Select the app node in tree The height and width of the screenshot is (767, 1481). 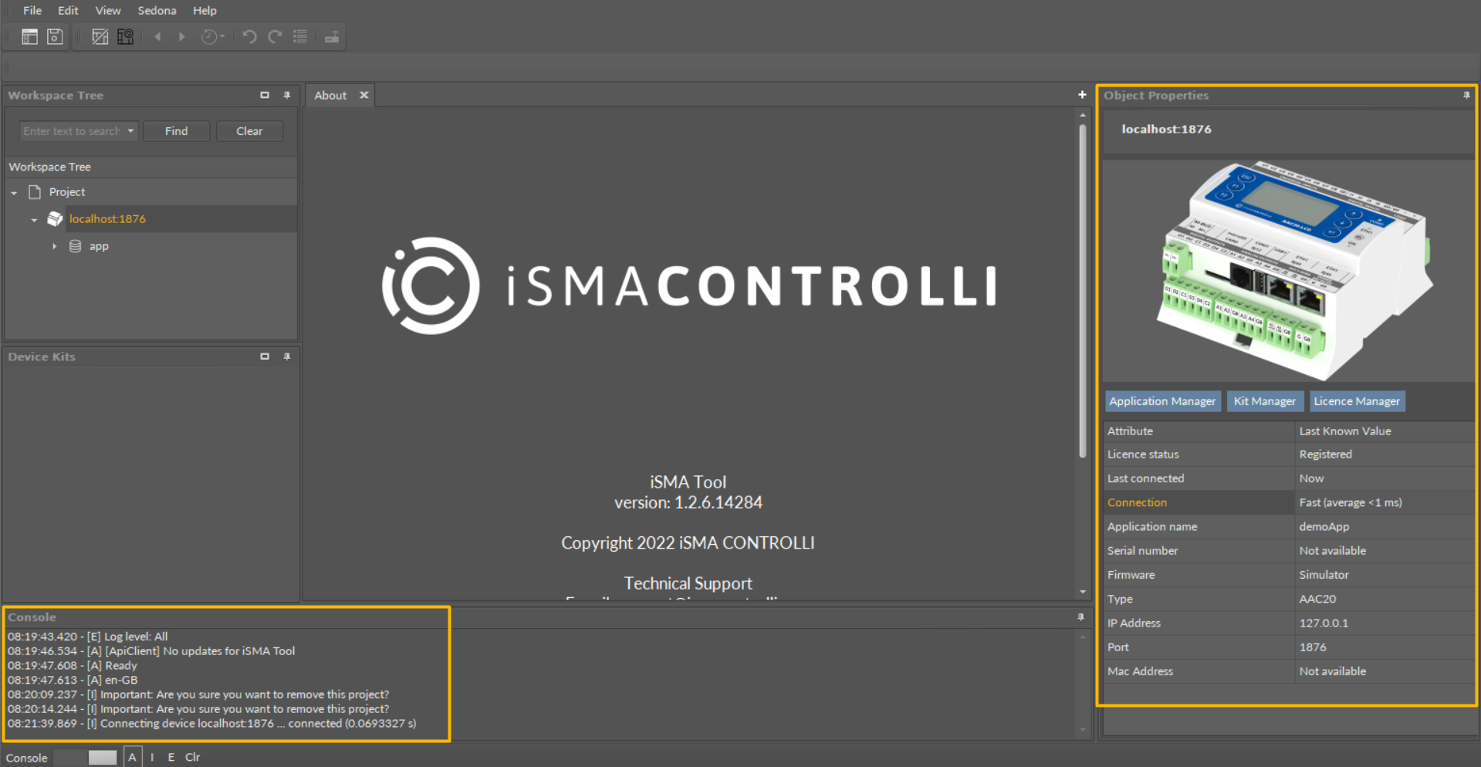(x=99, y=246)
